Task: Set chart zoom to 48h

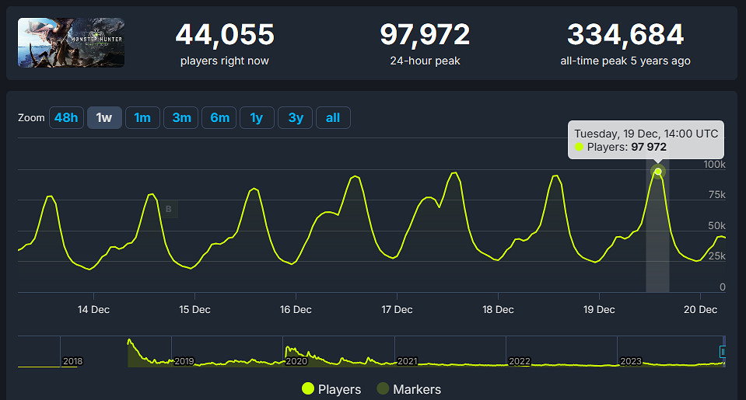Action: 65,118
